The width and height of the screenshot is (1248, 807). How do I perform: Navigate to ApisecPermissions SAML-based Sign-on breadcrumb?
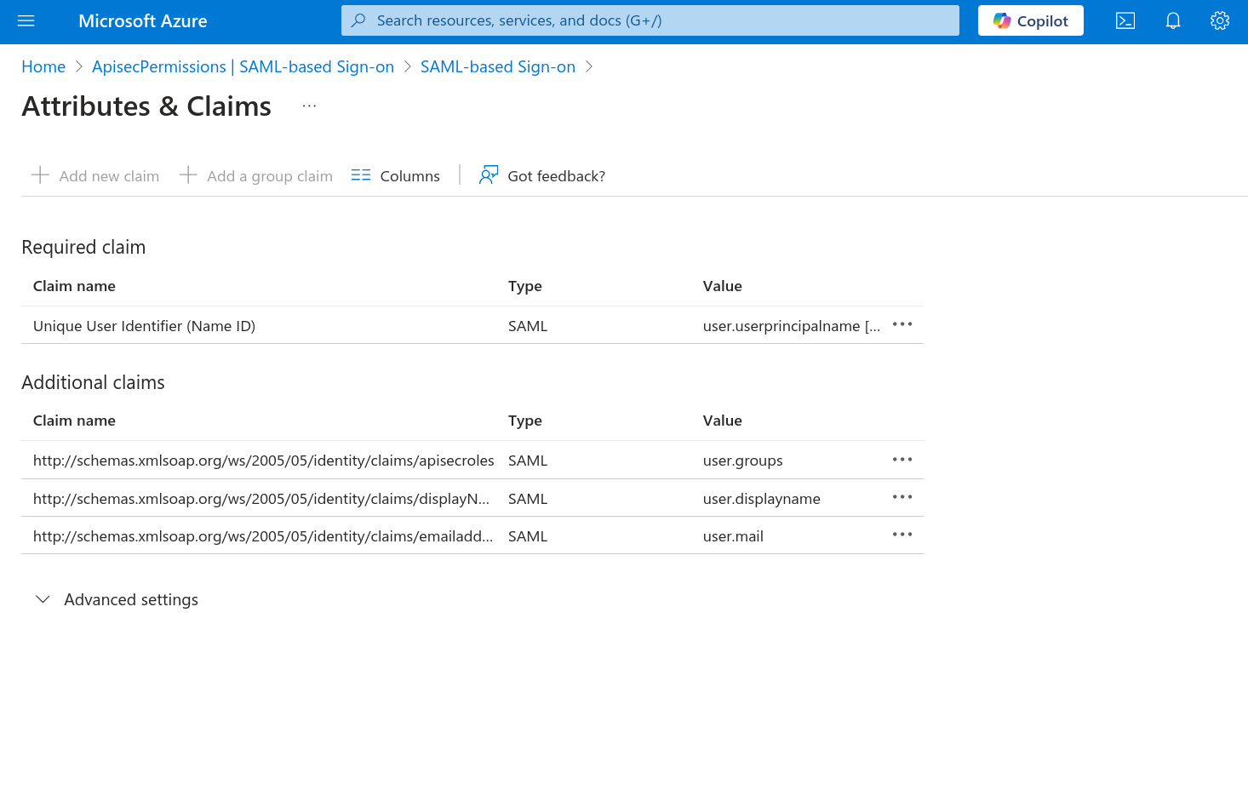pyautogui.click(x=243, y=67)
